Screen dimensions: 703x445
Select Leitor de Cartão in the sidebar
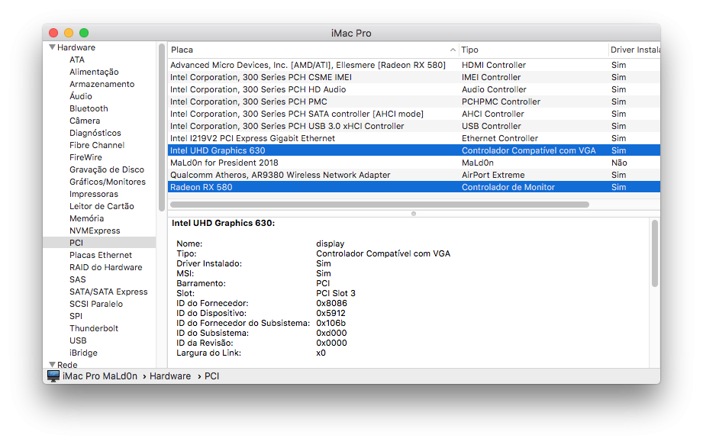click(102, 206)
